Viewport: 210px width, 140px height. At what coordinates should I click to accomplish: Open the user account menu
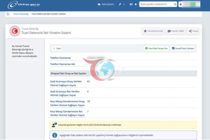click(x=189, y=4)
